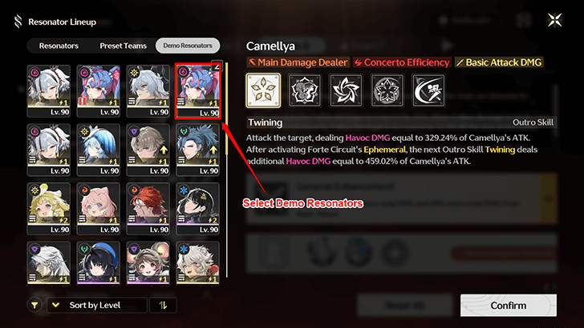Expand the Sort by Level dropdown
This screenshot has width=584, height=328.
tap(97, 306)
